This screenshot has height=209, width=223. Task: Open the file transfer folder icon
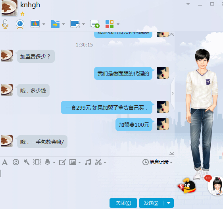pyautogui.click(x=55, y=24)
